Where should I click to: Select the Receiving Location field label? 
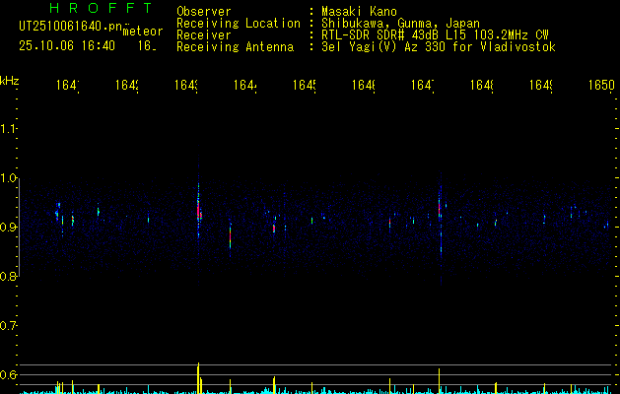pyautogui.click(x=238, y=24)
